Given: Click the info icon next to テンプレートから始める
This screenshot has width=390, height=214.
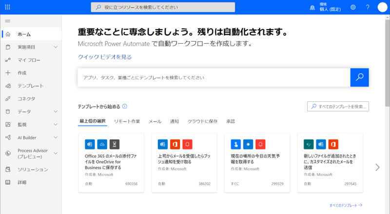Looking at the screenshot, I should click(125, 106).
